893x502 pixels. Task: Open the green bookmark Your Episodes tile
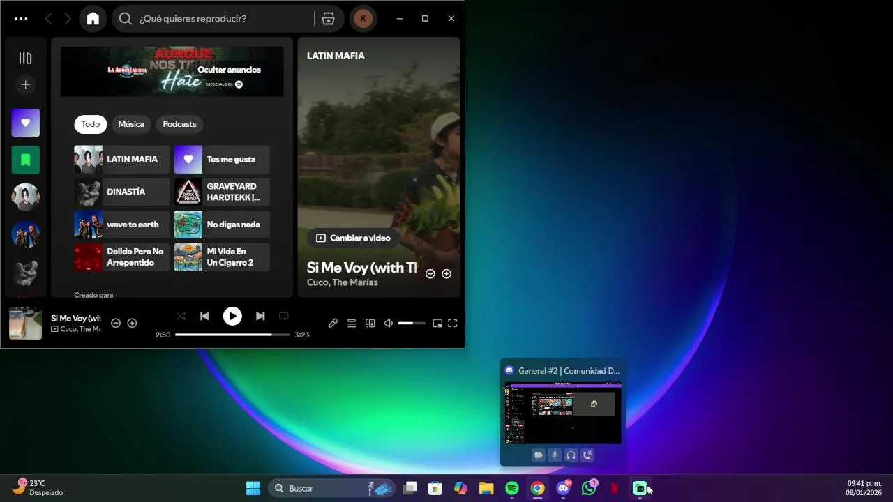coord(26,160)
